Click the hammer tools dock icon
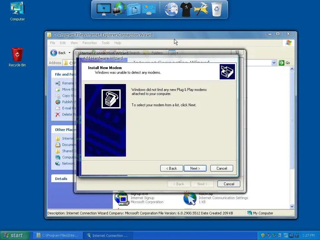 click(201, 9)
